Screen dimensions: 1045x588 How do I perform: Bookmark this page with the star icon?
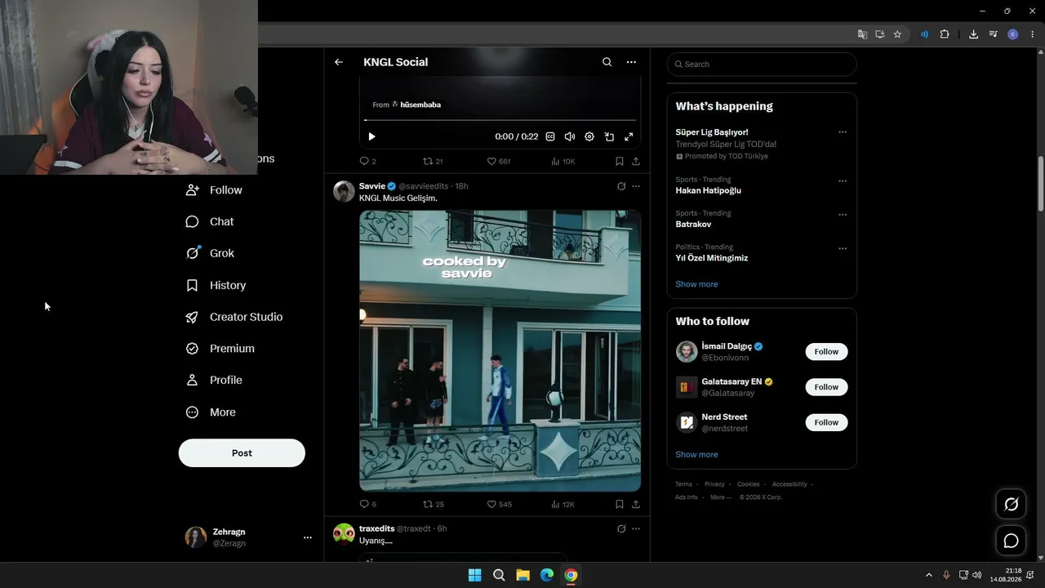(x=897, y=34)
